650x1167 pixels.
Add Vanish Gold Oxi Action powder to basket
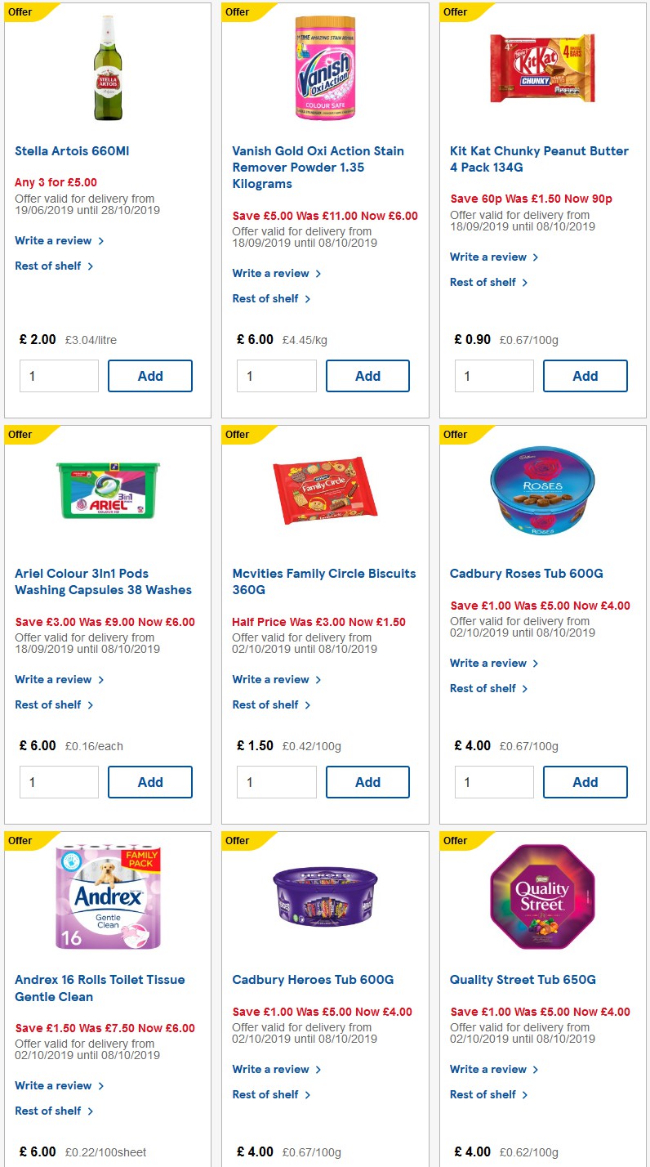pyautogui.click(x=367, y=375)
